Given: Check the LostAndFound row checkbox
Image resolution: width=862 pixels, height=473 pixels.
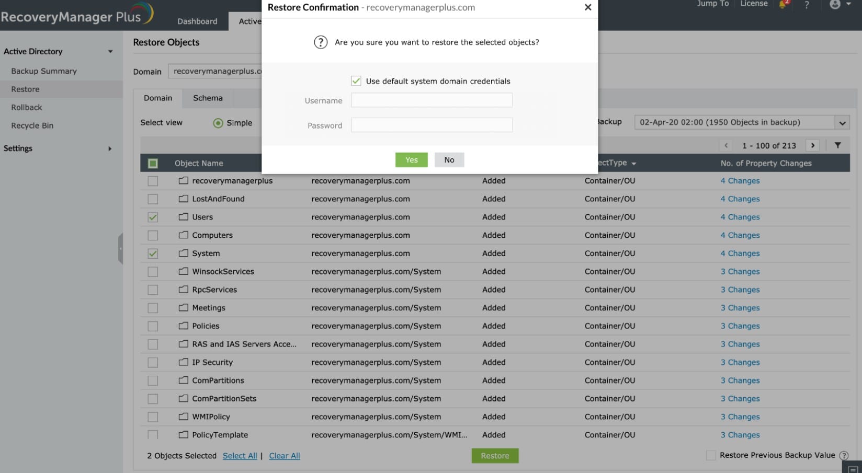Looking at the screenshot, I should point(153,199).
